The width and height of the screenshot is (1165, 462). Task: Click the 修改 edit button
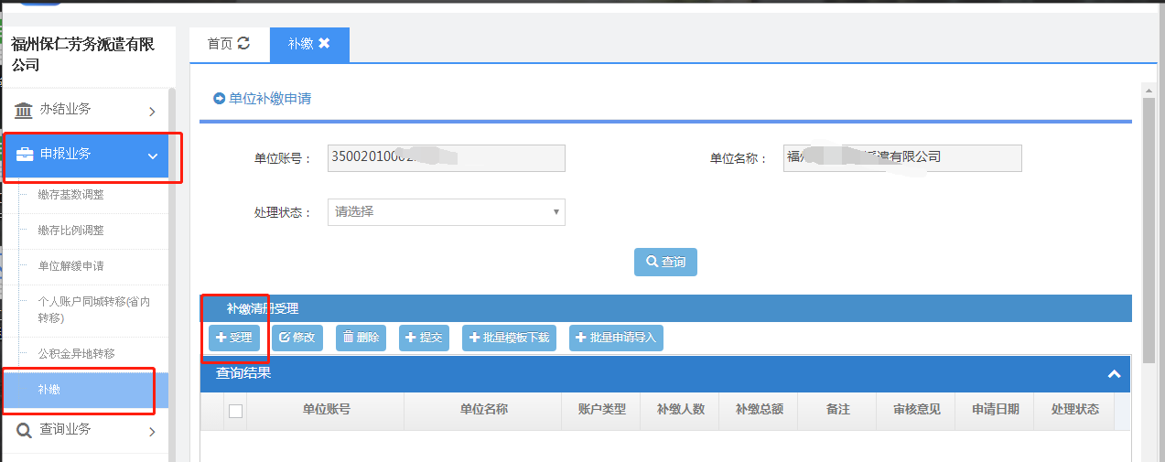tap(297, 338)
